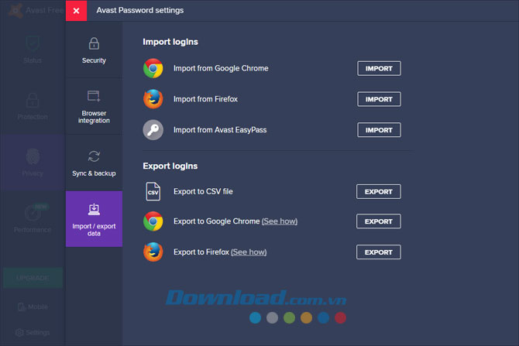The width and height of the screenshot is (519, 346).
Task: Click 'Avast Password settings' title text
Action: click(140, 10)
